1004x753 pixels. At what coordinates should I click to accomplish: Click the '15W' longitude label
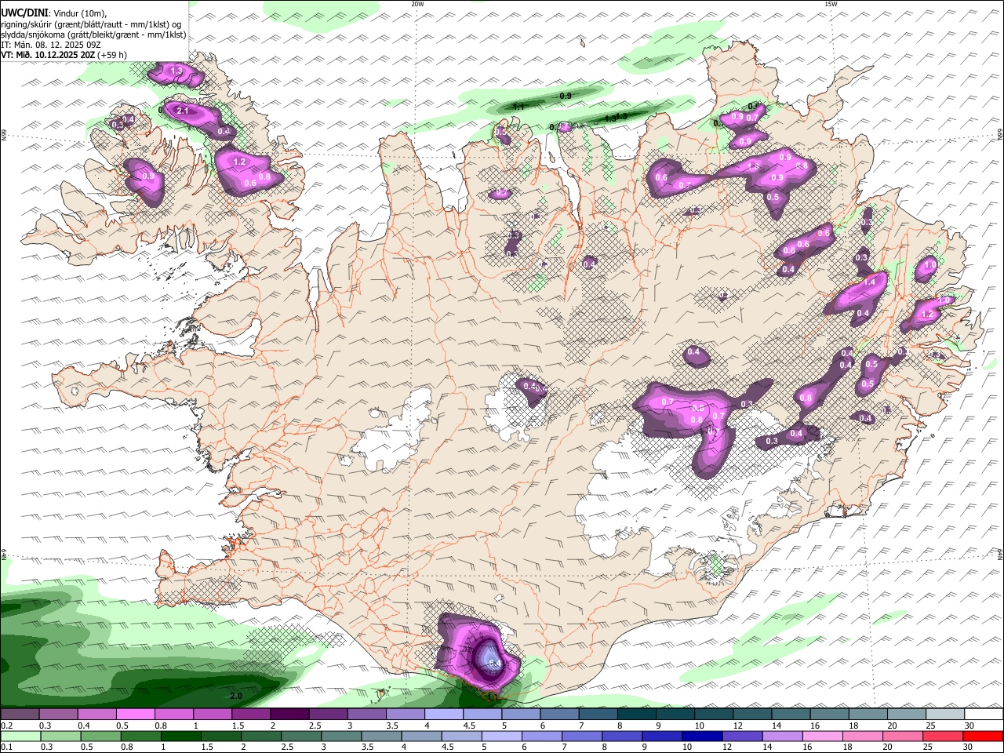click(831, 4)
